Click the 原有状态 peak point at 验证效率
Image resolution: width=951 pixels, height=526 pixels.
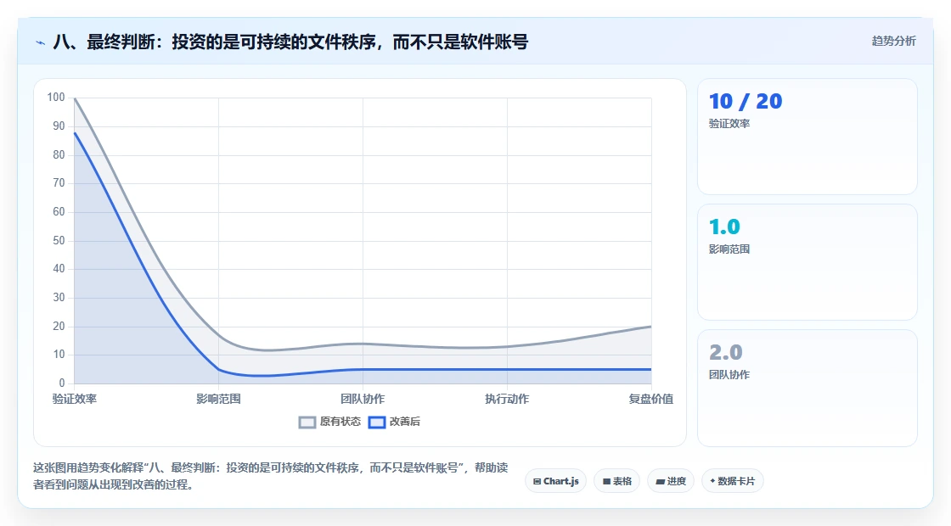(x=75, y=98)
